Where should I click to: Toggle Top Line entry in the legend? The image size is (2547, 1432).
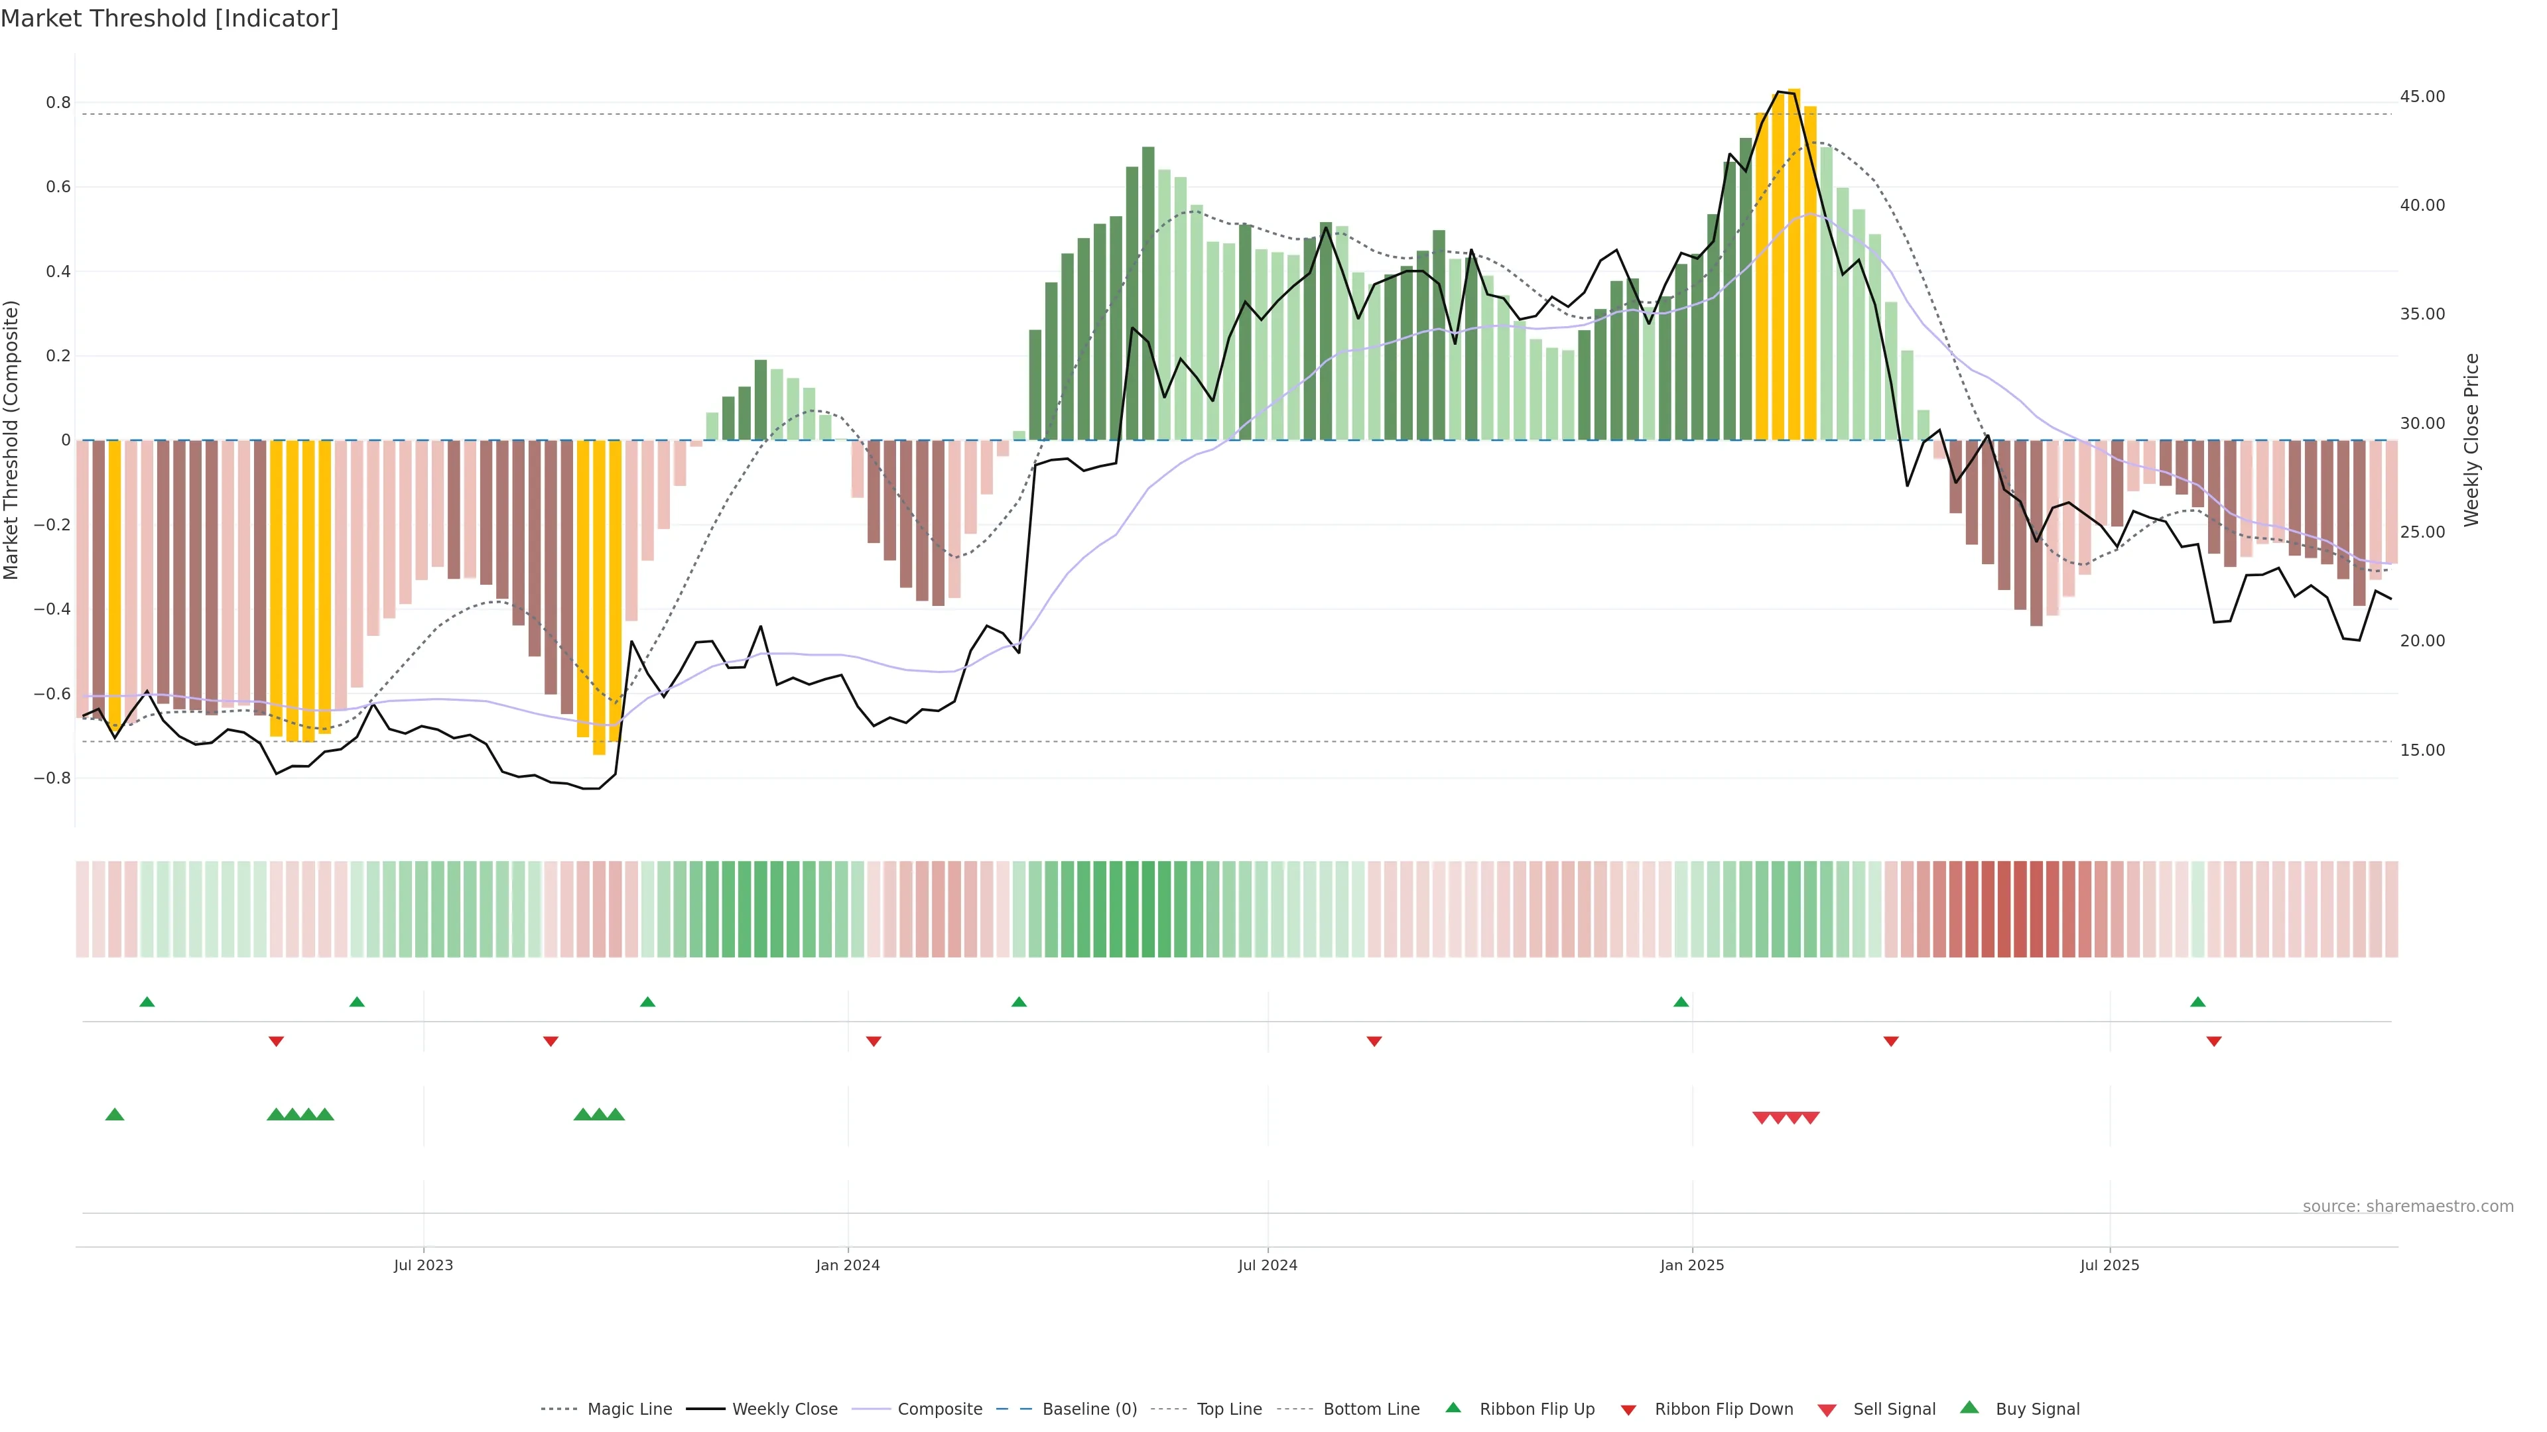1229,1409
